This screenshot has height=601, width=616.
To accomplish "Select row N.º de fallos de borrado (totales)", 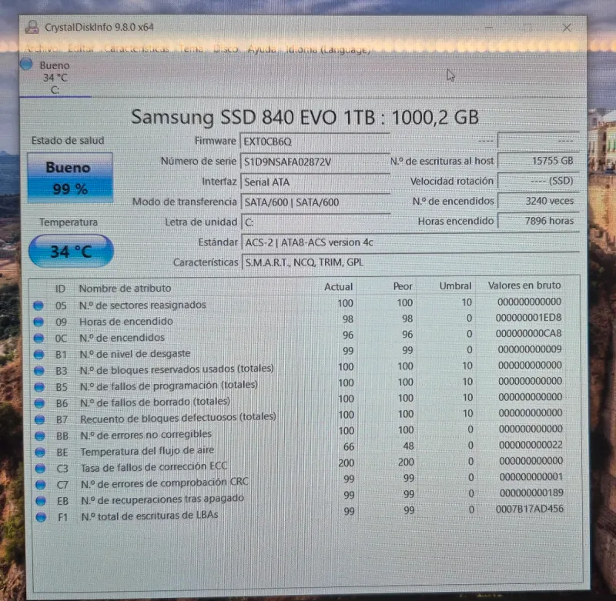I will (x=300, y=400).
